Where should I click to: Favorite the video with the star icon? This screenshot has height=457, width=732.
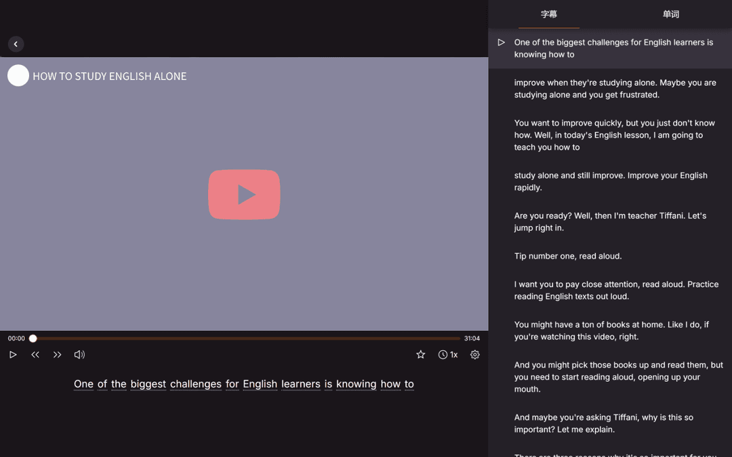pyautogui.click(x=420, y=355)
